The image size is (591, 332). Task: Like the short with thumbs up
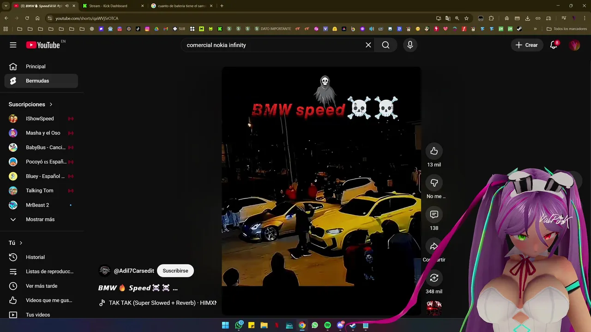434,151
